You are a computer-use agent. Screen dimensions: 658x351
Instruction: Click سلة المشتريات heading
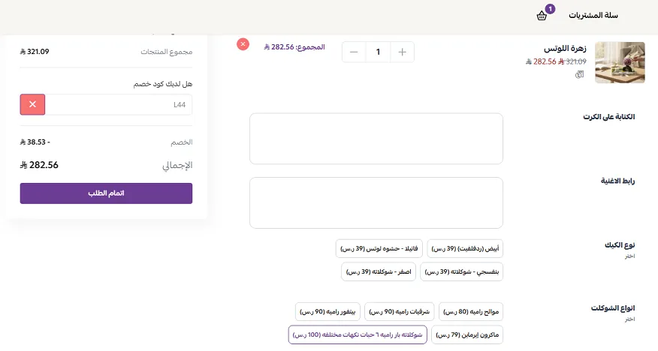[593, 16]
